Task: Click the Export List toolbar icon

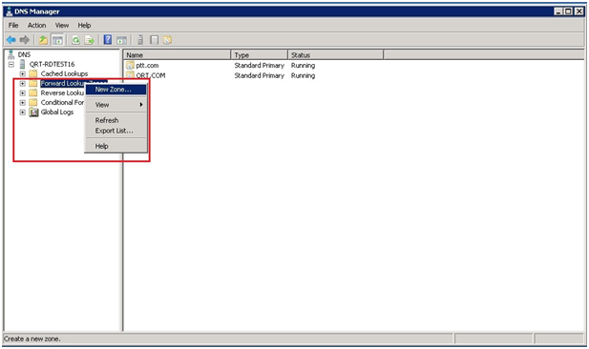Action: (x=90, y=40)
